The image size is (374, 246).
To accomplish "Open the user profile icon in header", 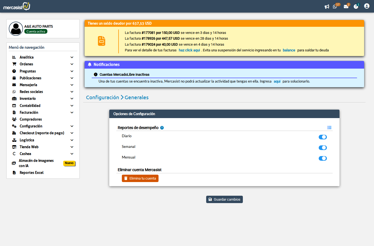I will click(x=367, y=6).
